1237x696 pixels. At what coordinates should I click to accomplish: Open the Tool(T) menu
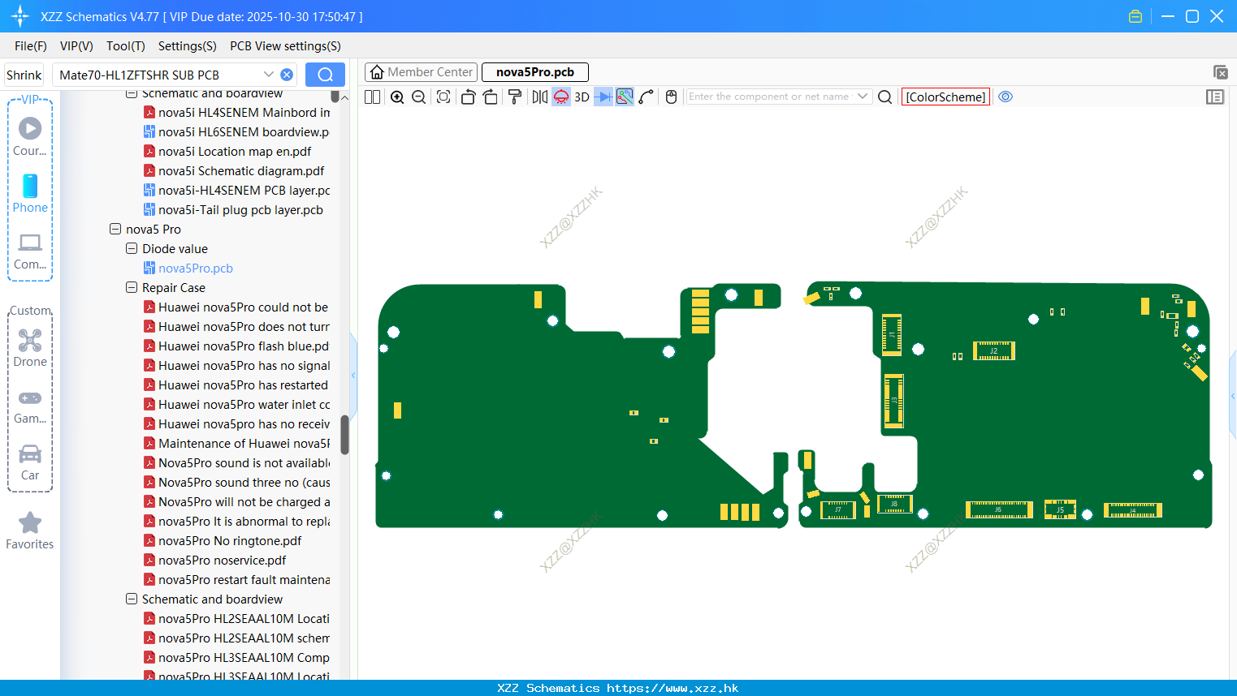pyautogui.click(x=126, y=46)
